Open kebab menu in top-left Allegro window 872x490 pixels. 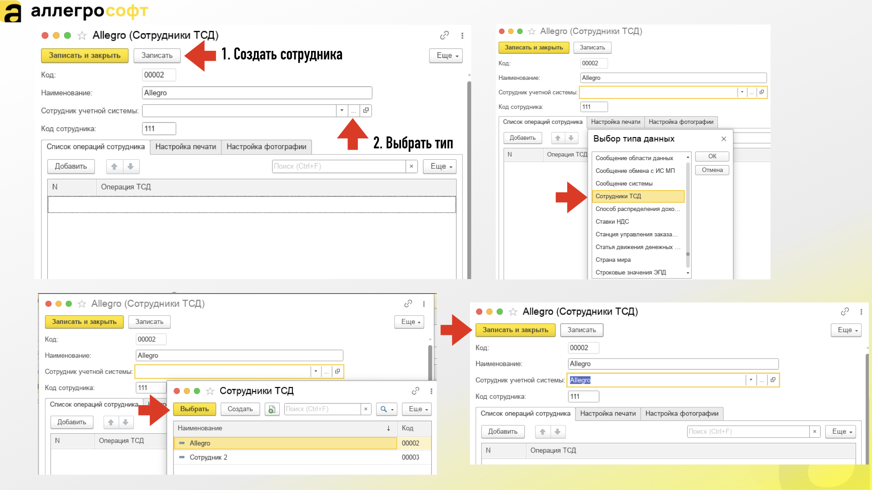point(462,35)
